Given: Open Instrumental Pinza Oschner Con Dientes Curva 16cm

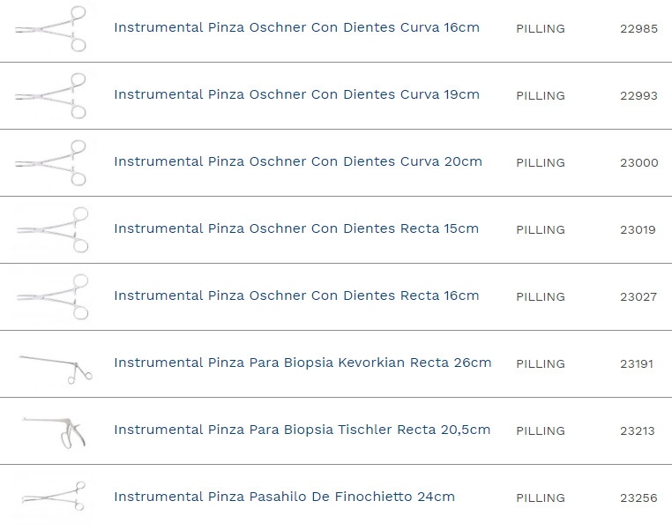Looking at the screenshot, I should [296, 27].
